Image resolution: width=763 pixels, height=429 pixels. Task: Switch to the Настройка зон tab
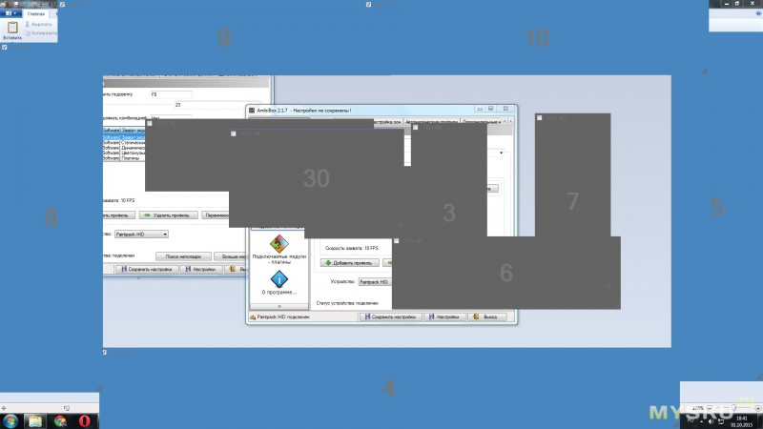pos(387,122)
